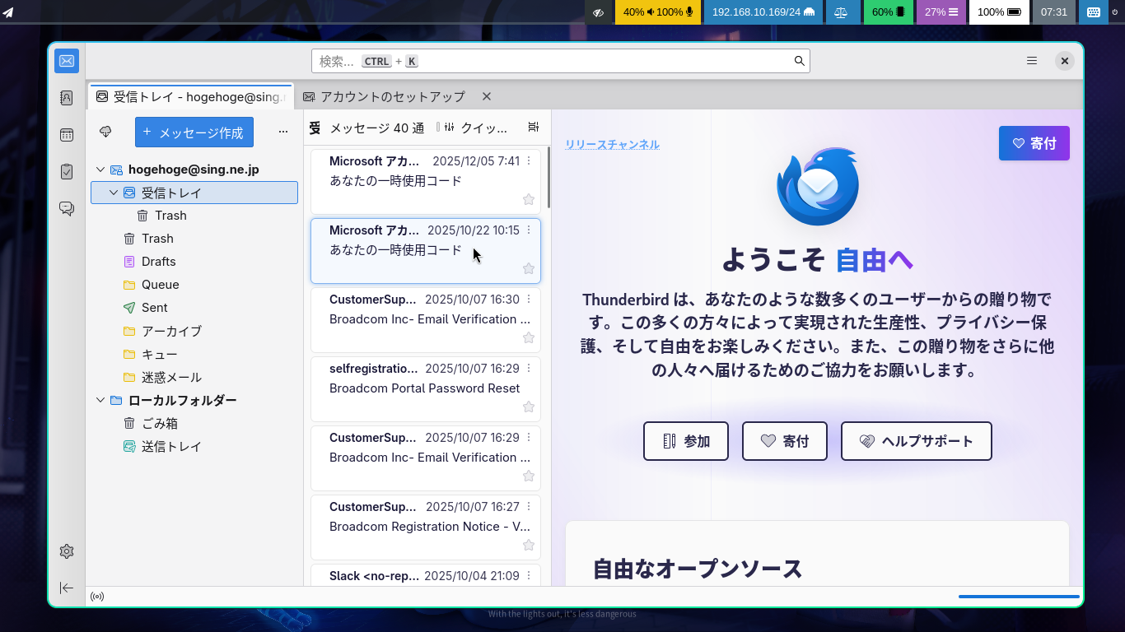Open the Mail space in the sidebar

(x=67, y=61)
